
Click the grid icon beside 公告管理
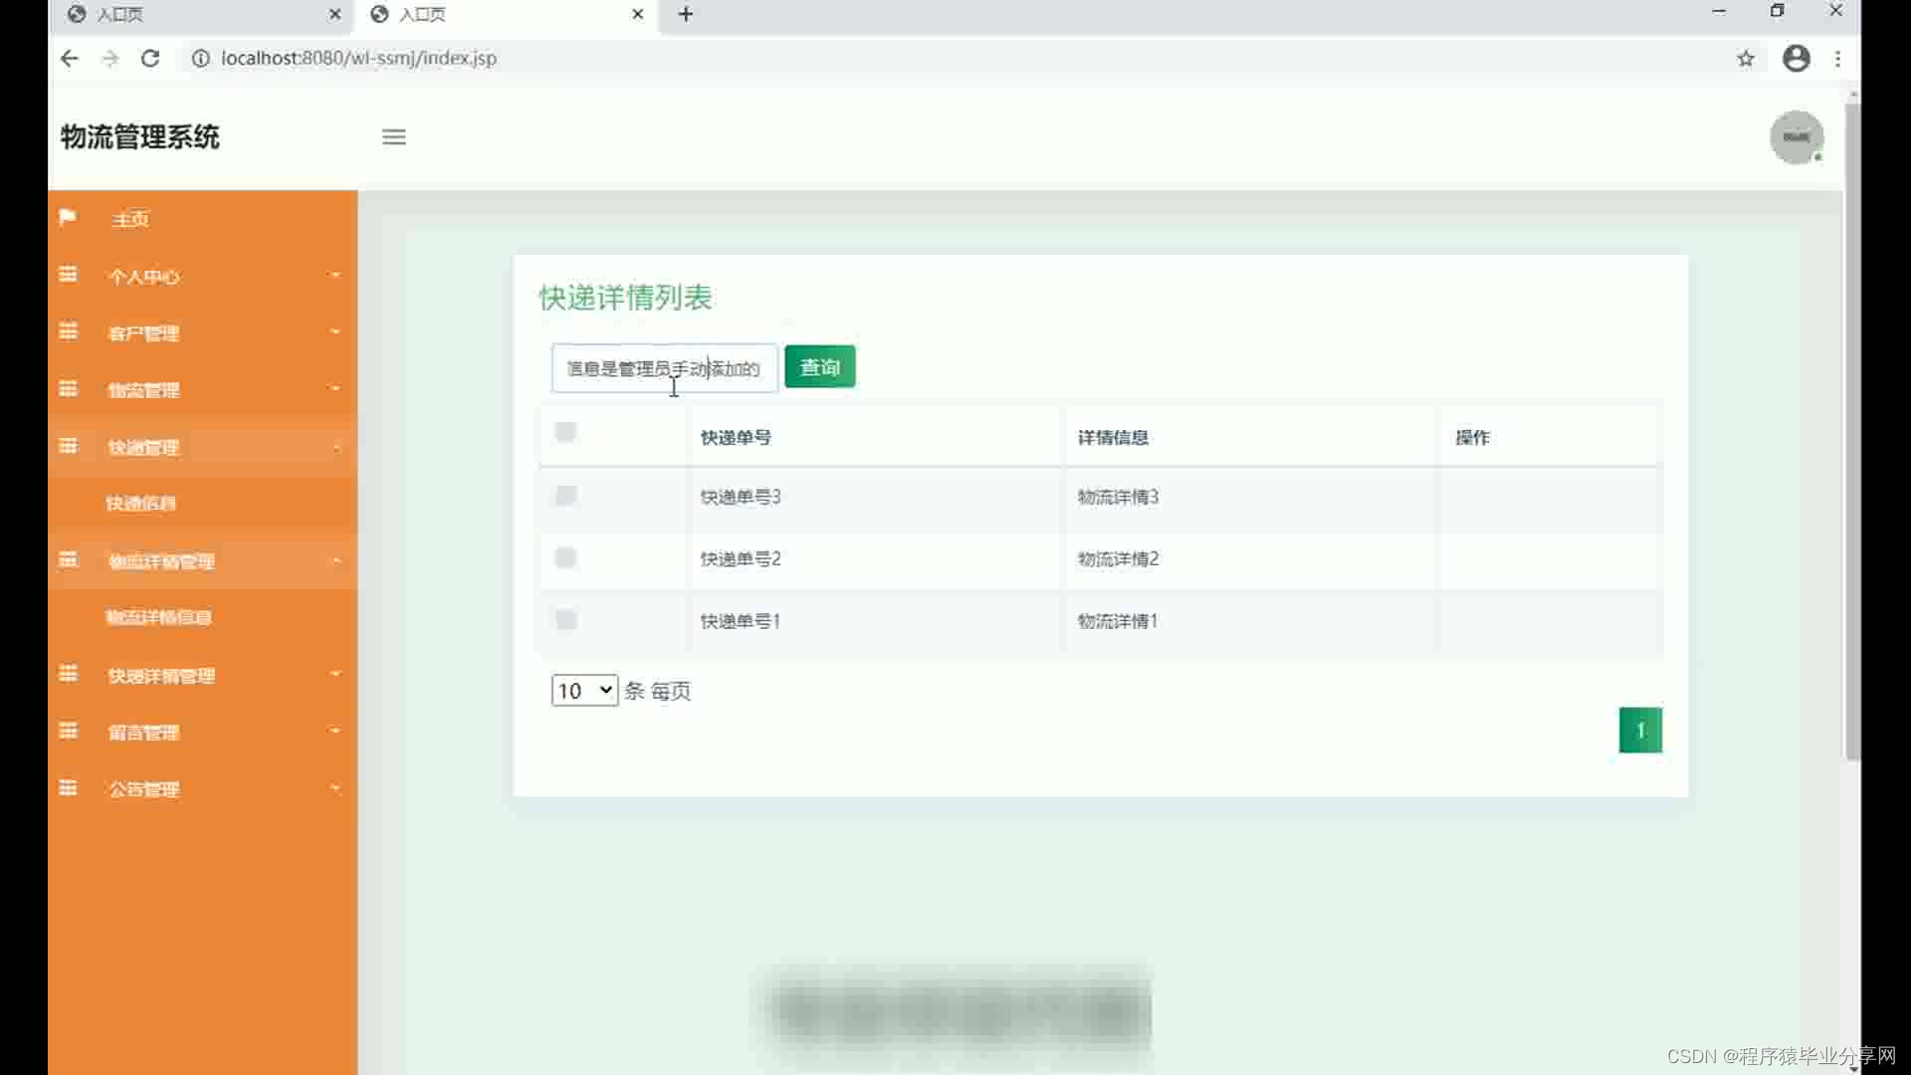[68, 787]
